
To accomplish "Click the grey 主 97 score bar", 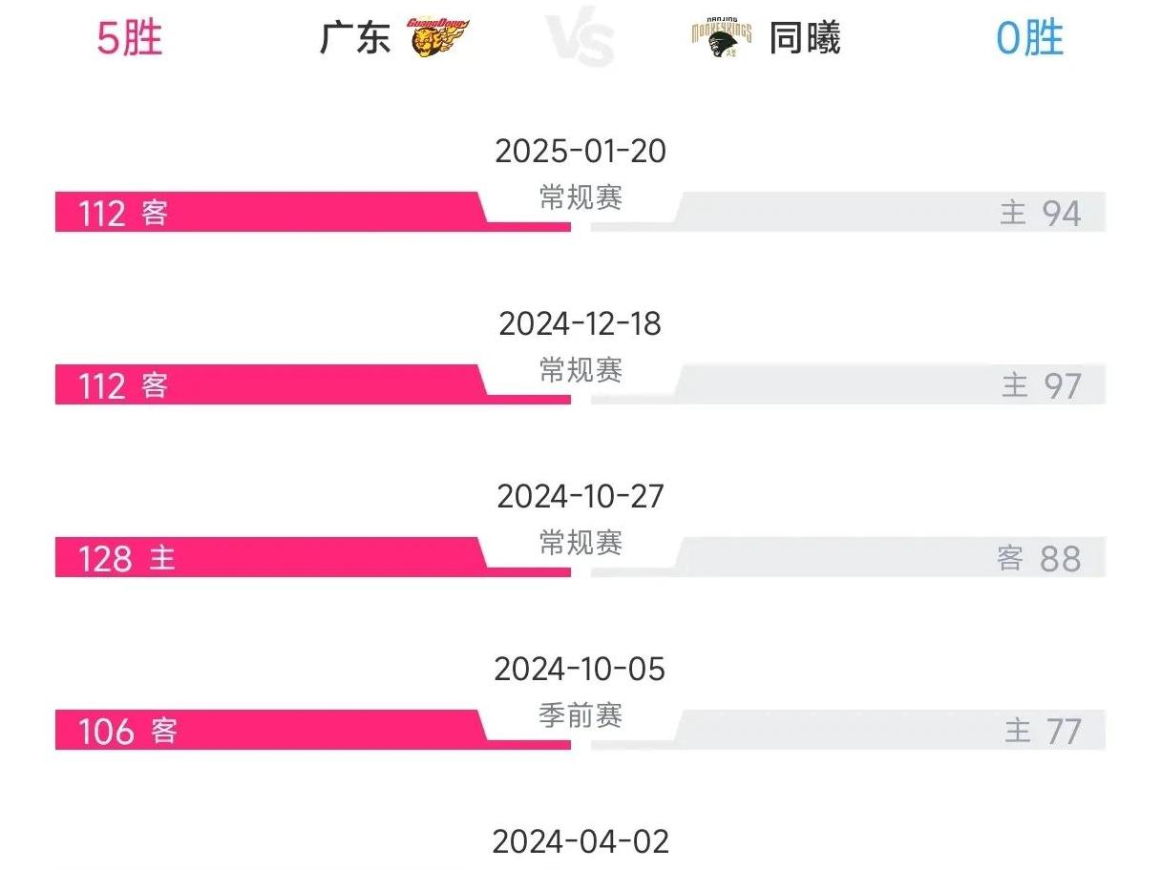I will 848,384.
